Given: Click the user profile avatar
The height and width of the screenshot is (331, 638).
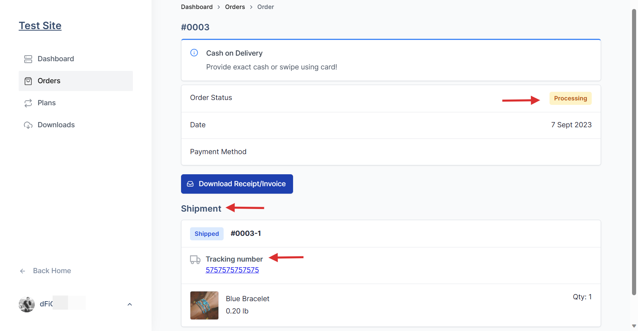Looking at the screenshot, I should (x=27, y=304).
